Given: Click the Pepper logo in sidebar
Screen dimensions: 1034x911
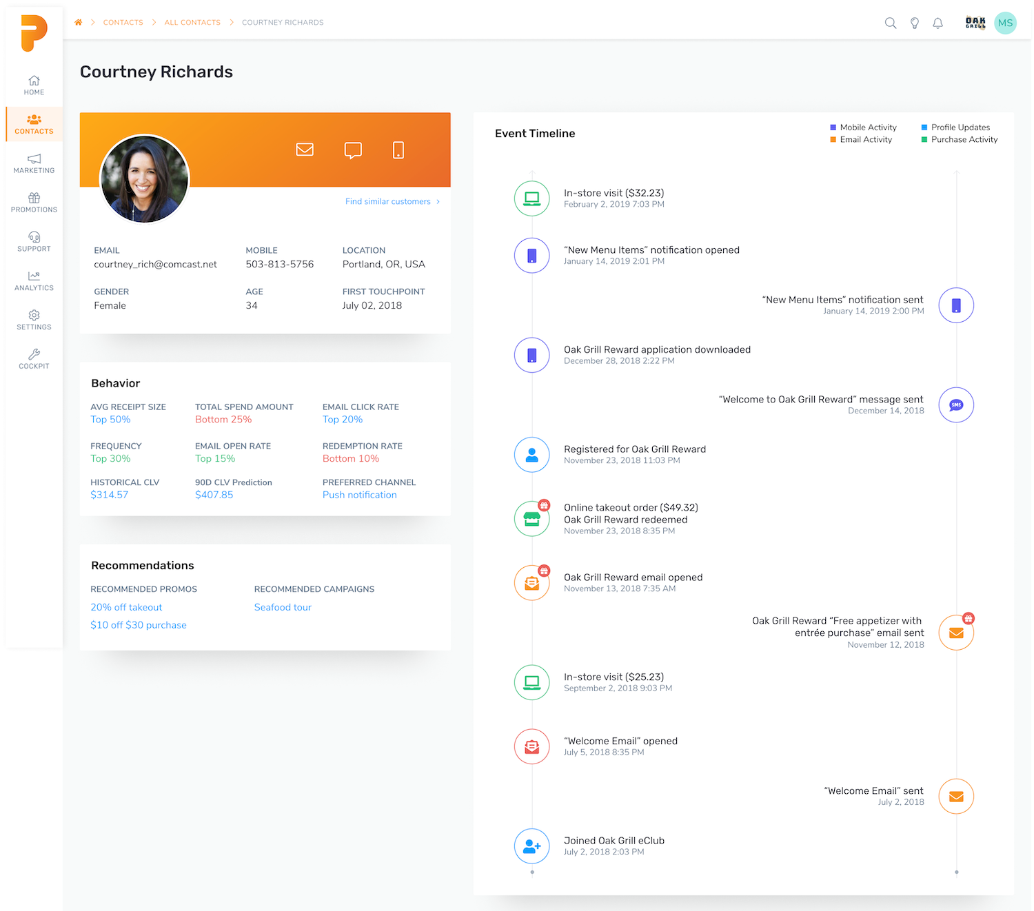Looking at the screenshot, I should tap(34, 33).
